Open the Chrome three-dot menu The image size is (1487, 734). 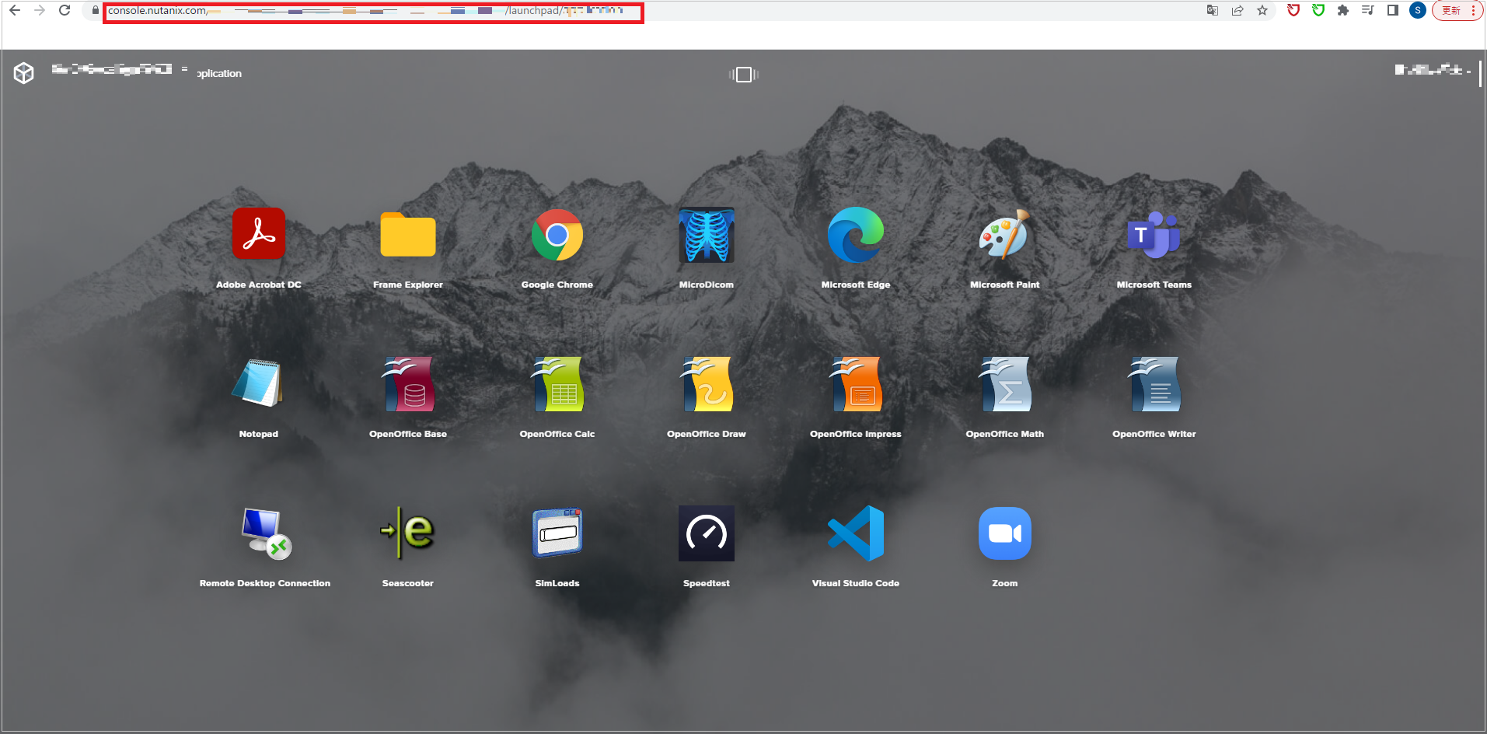click(1474, 11)
